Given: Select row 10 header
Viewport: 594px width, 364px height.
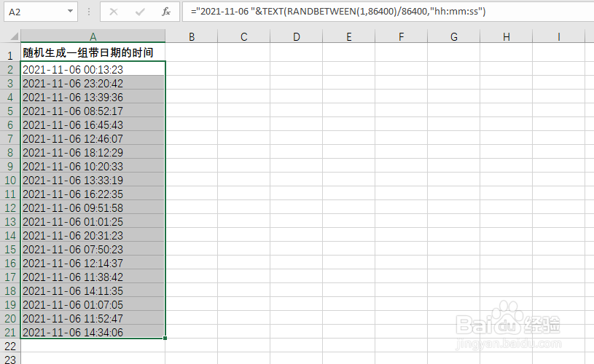Looking at the screenshot, I should tap(10, 180).
